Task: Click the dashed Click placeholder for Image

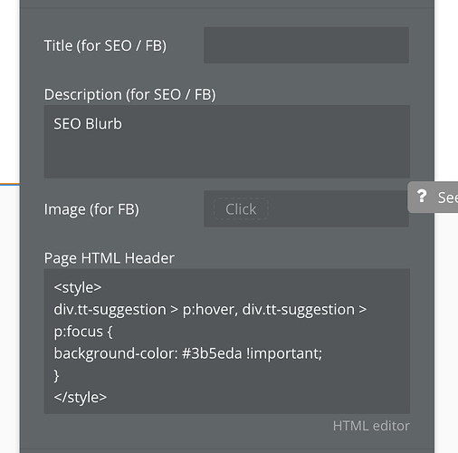Action: pyautogui.click(x=241, y=209)
